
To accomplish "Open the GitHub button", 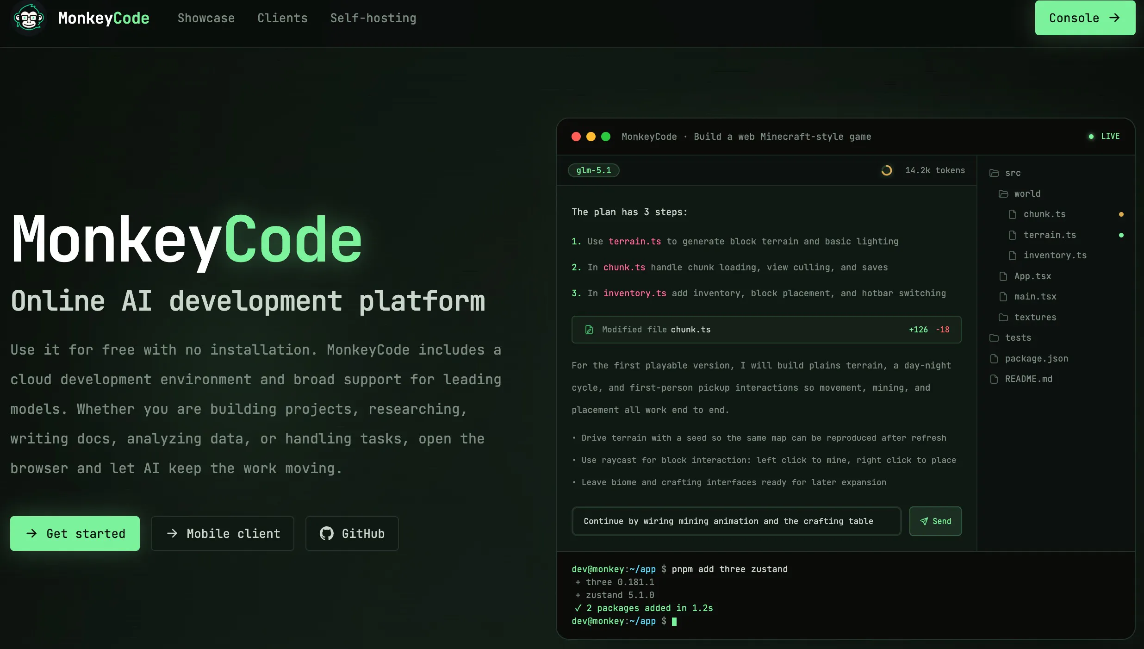I will (352, 533).
